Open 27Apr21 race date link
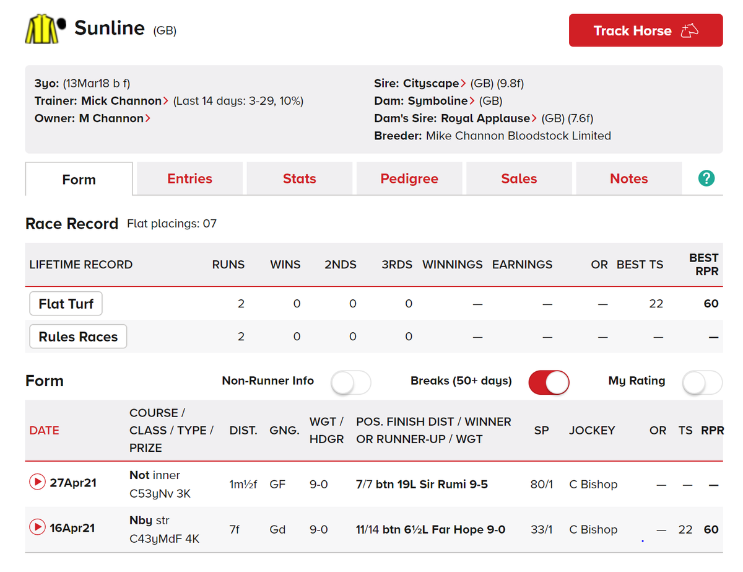Screen dimensions: 743x572 (x=73, y=482)
